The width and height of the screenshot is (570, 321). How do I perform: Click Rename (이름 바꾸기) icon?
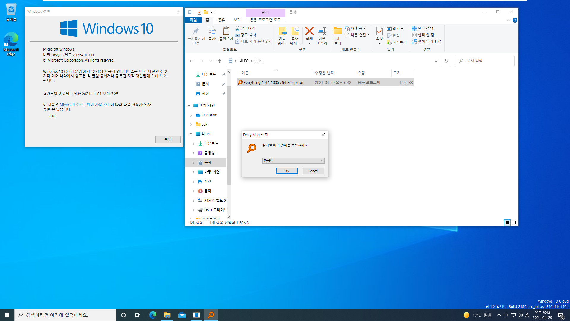[x=322, y=31]
